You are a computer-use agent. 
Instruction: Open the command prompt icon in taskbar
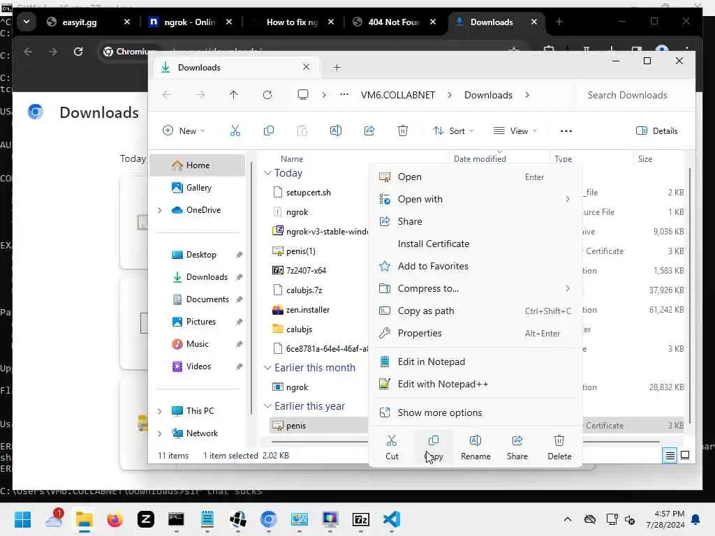click(176, 519)
